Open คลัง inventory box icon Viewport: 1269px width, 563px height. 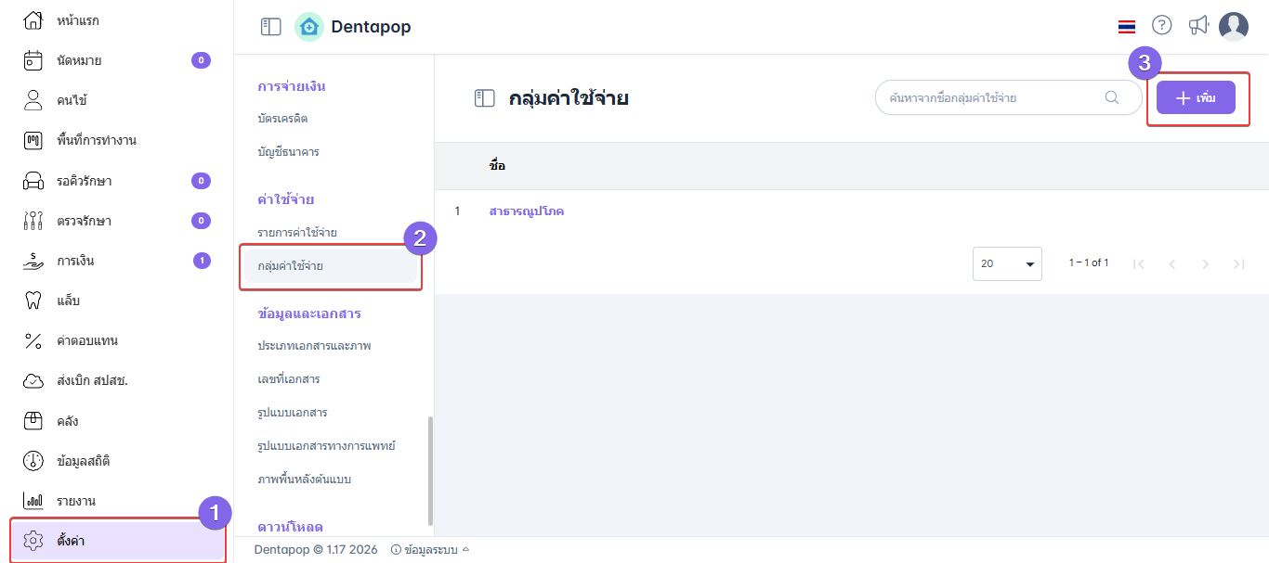coord(33,420)
